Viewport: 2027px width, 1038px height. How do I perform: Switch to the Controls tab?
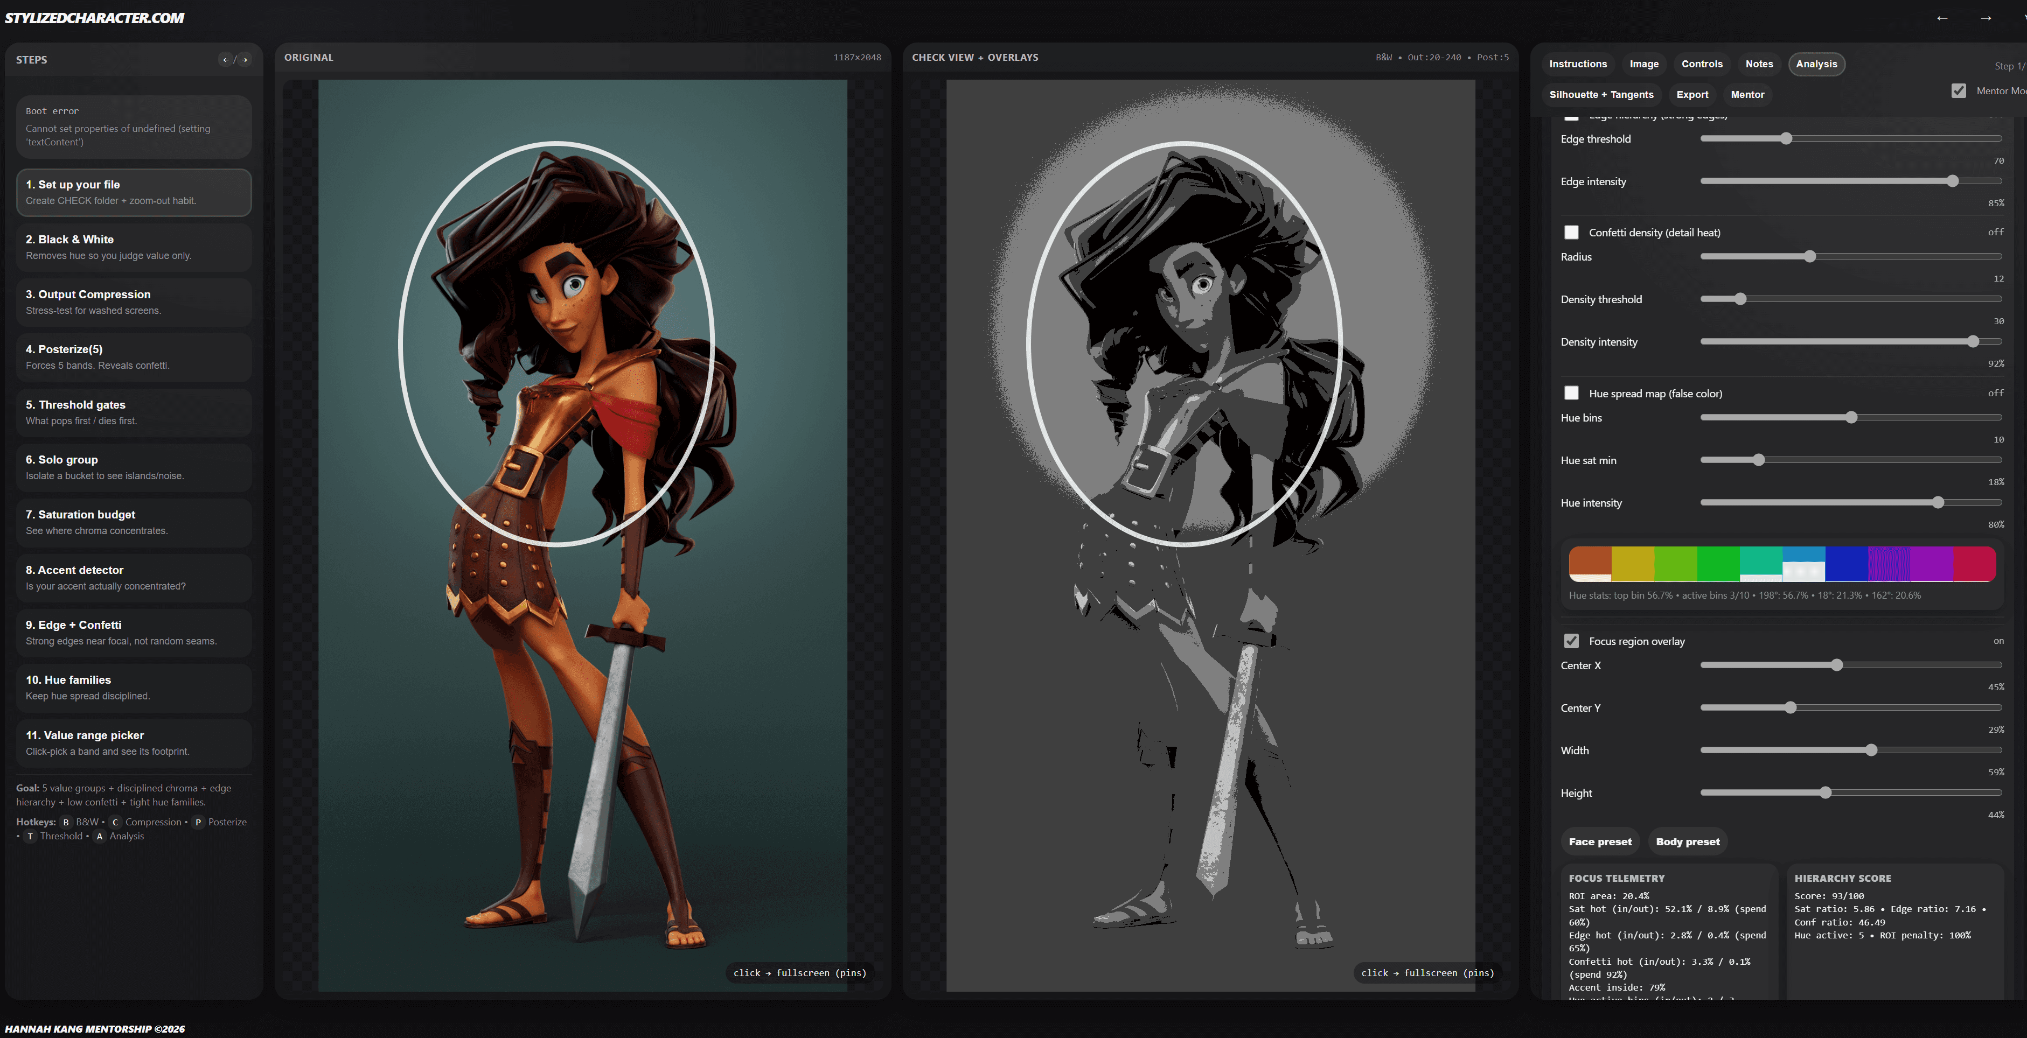pyautogui.click(x=1701, y=65)
